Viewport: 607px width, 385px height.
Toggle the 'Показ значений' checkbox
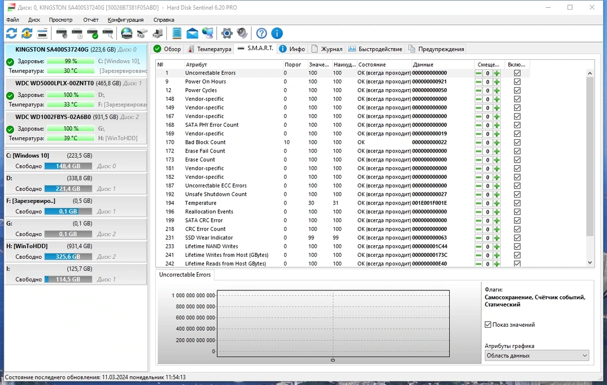pyautogui.click(x=488, y=325)
